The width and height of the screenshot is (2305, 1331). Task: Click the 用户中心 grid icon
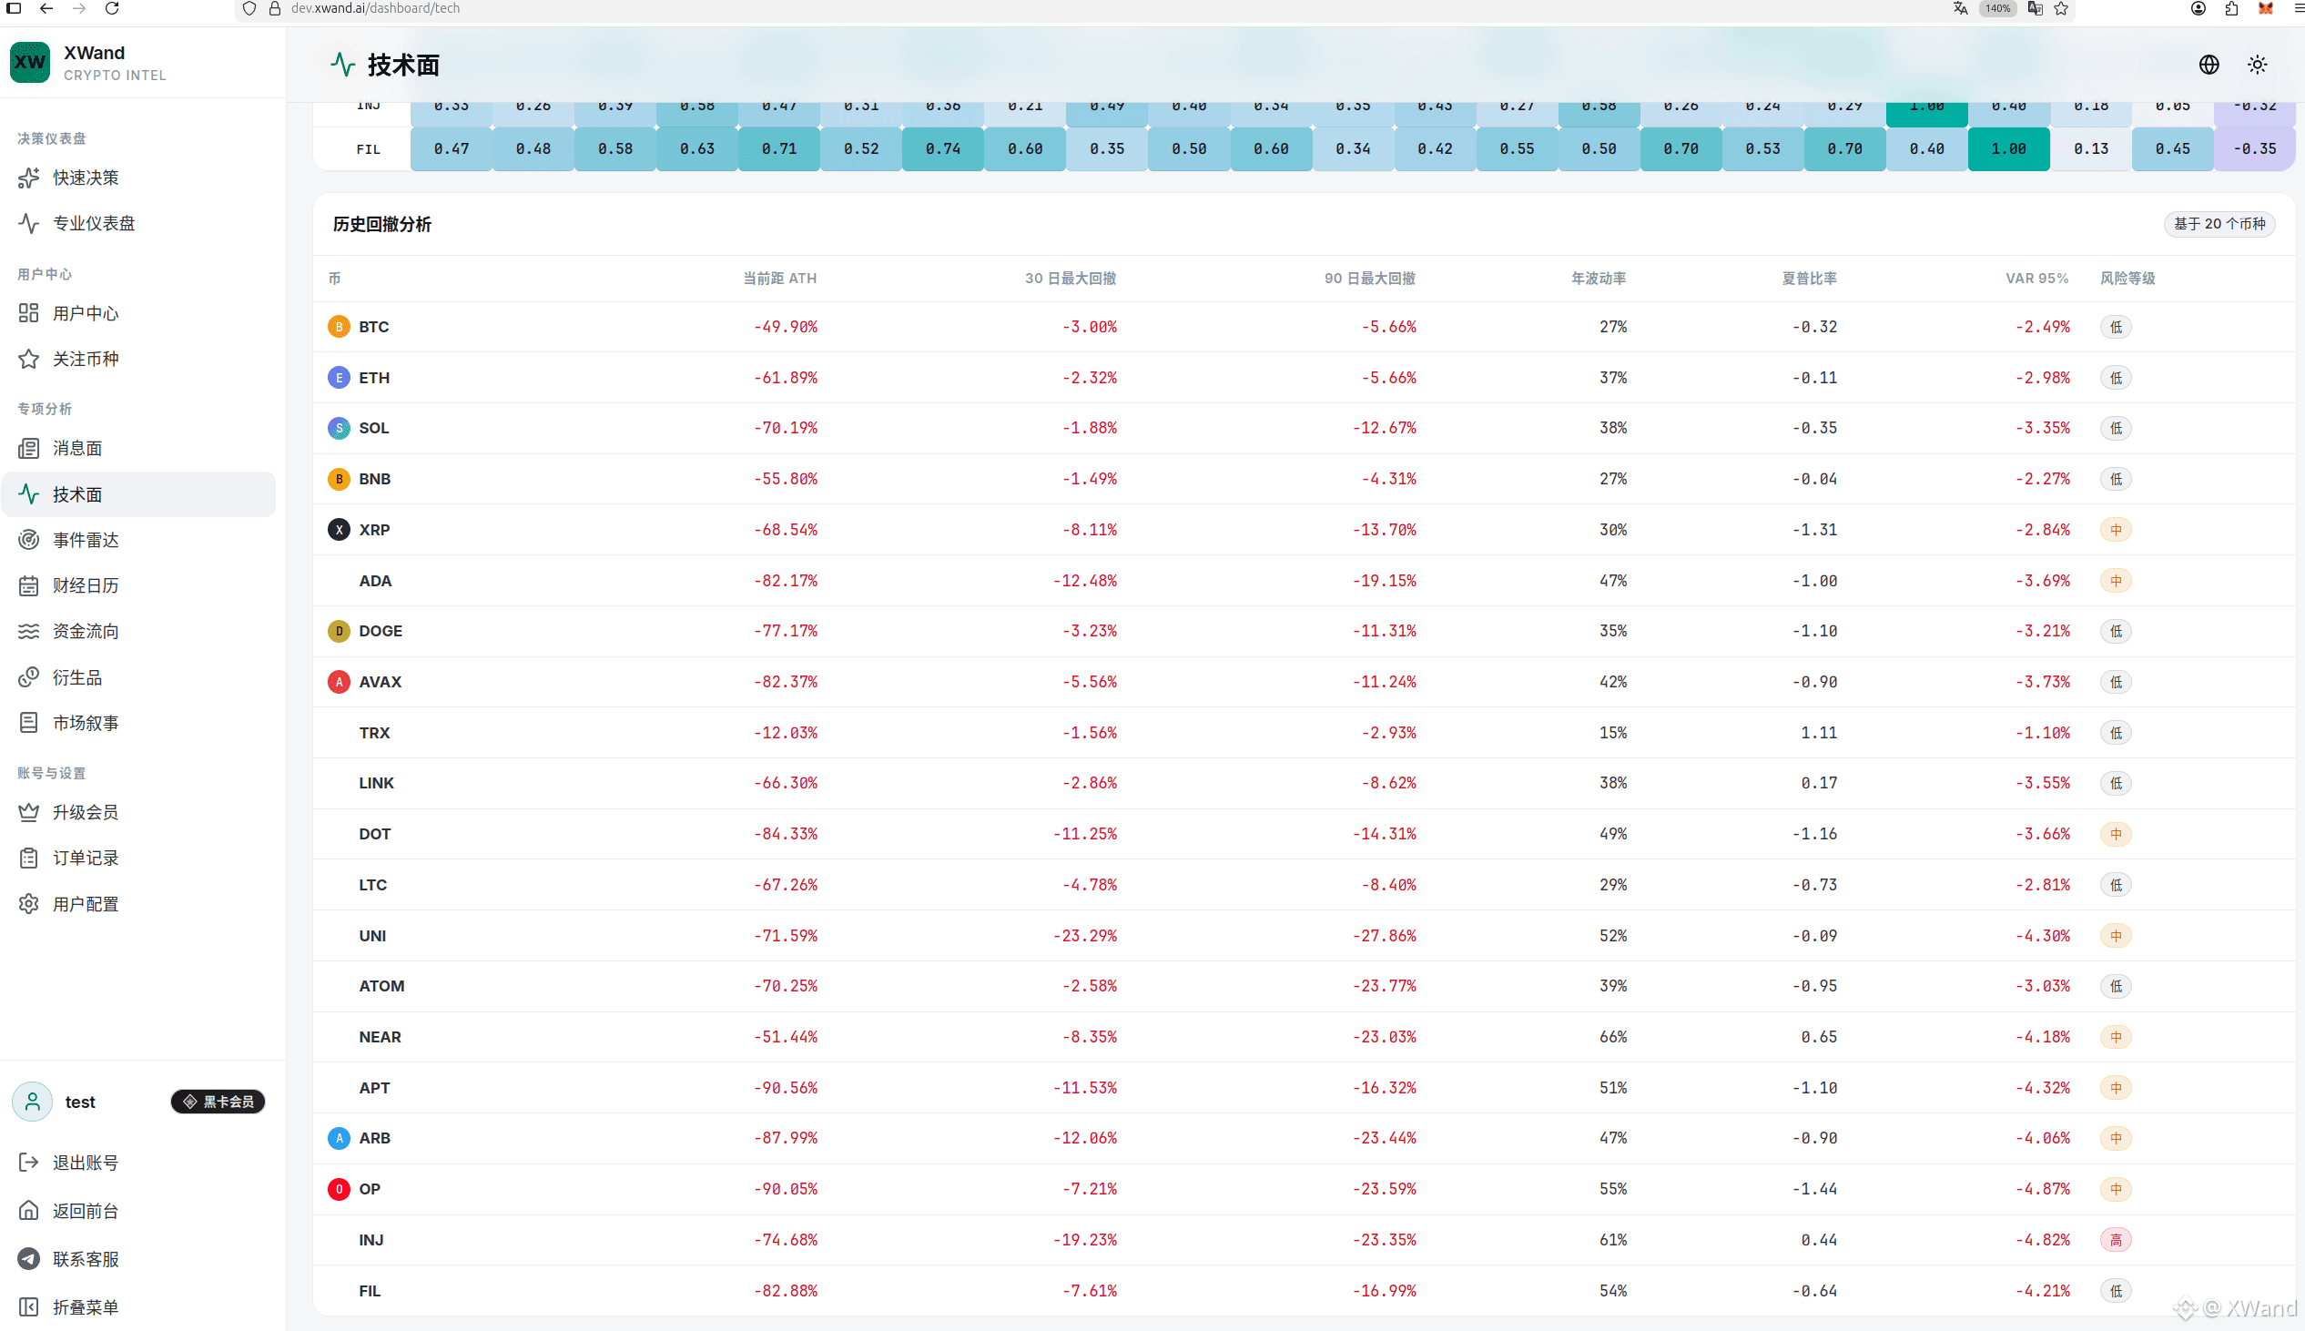[x=29, y=313]
